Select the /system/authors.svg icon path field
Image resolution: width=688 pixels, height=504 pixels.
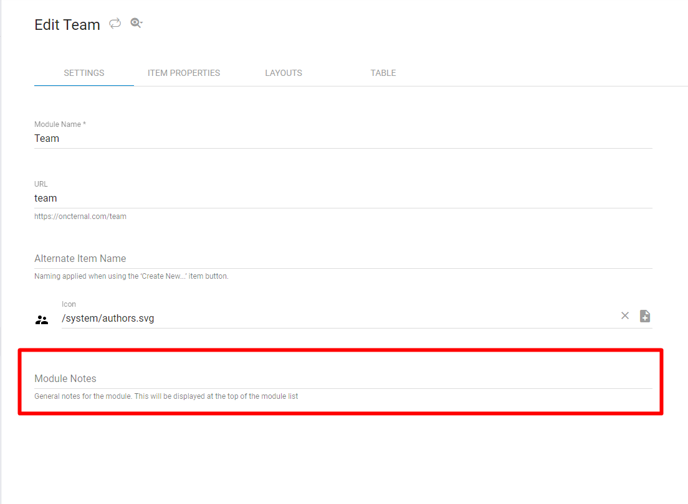337,319
